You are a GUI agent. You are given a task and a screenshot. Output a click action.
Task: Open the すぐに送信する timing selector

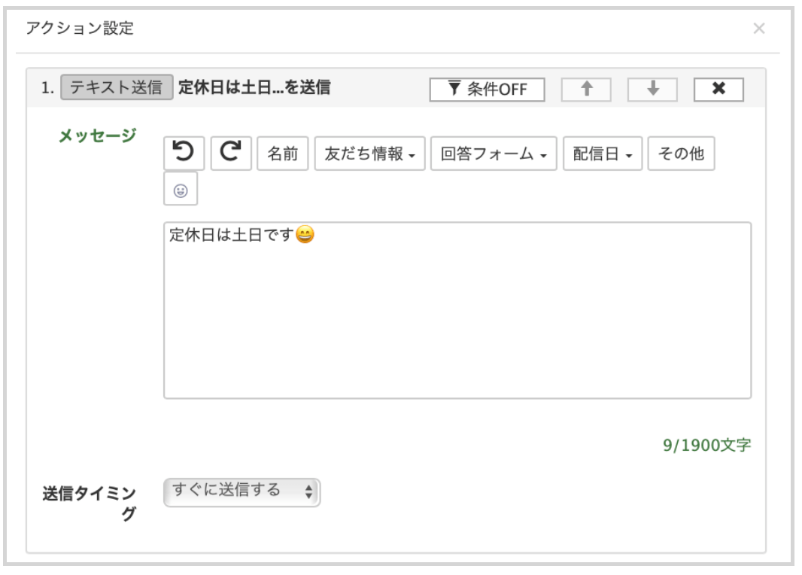242,493
